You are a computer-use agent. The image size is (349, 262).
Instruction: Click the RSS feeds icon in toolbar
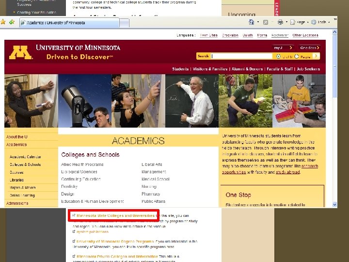[x=266, y=22]
